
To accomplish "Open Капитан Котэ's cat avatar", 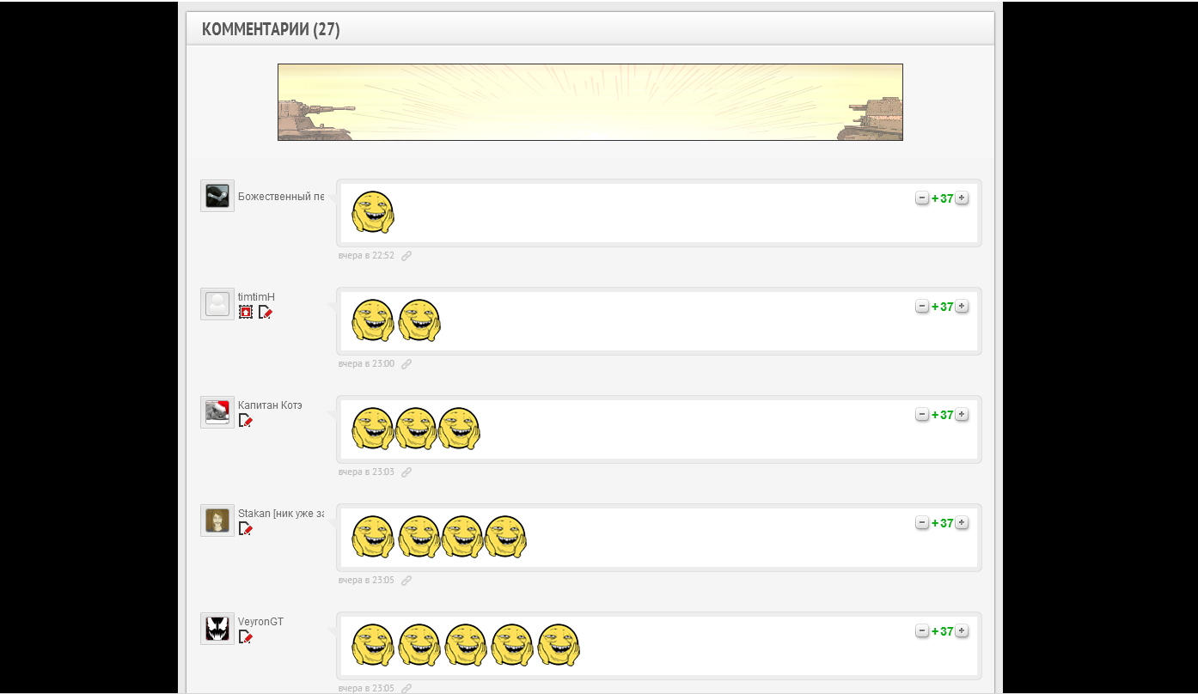I will pyautogui.click(x=217, y=412).
